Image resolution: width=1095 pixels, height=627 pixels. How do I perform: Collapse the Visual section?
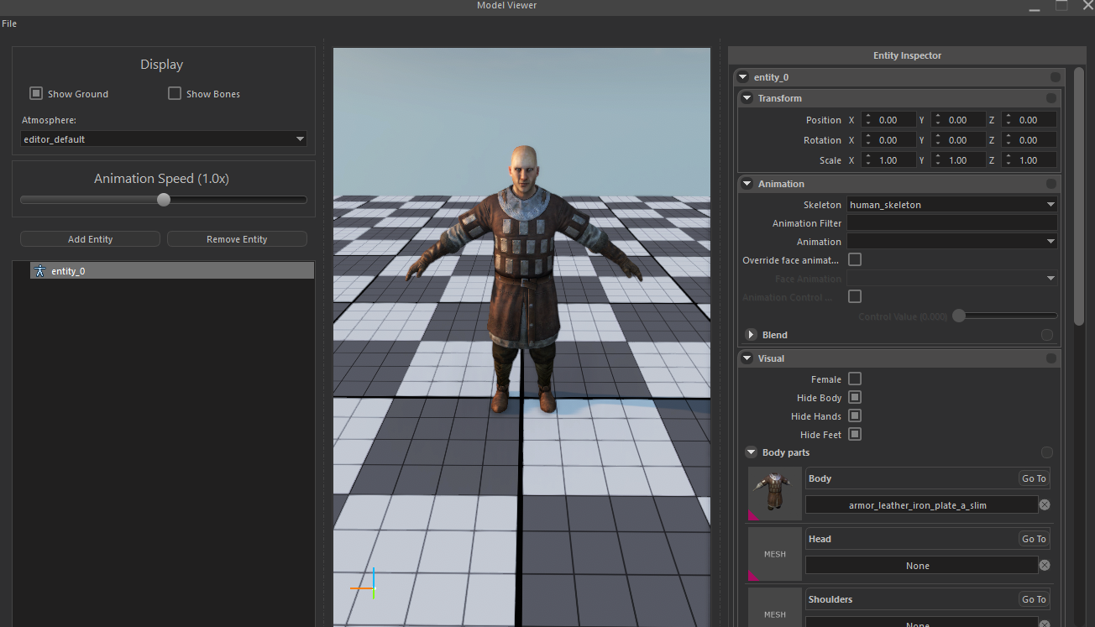tap(747, 358)
